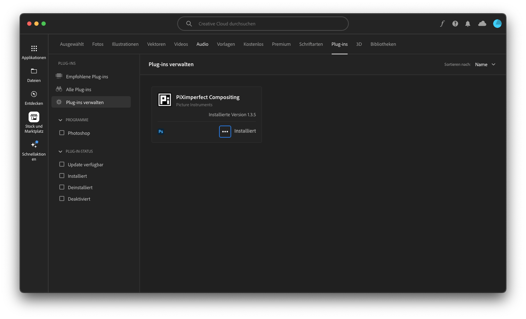This screenshot has height=319, width=526.
Task: Click Empfohlene Plug-ins icon
Action: click(x=59, y=76)
